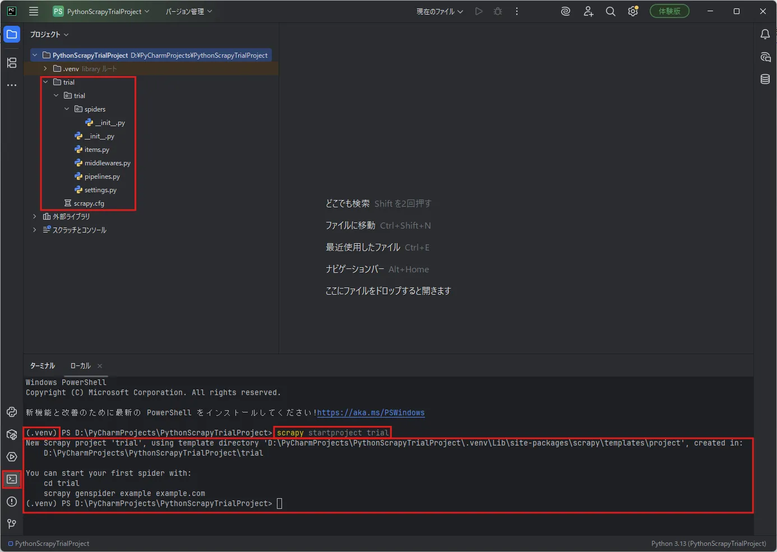
Task: Open Code With Me user icon
Action: click(588, 11)
